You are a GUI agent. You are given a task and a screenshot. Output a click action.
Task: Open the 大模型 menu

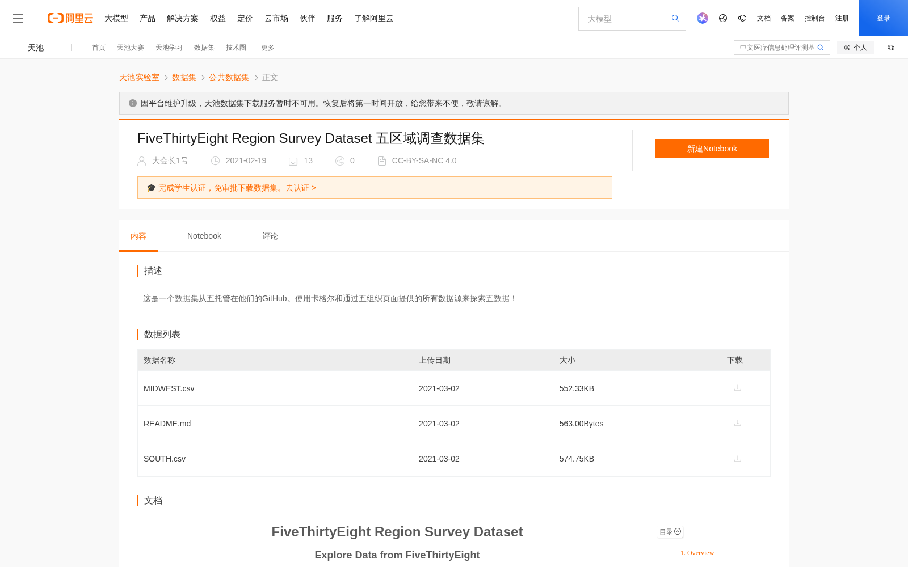point(116,18)
